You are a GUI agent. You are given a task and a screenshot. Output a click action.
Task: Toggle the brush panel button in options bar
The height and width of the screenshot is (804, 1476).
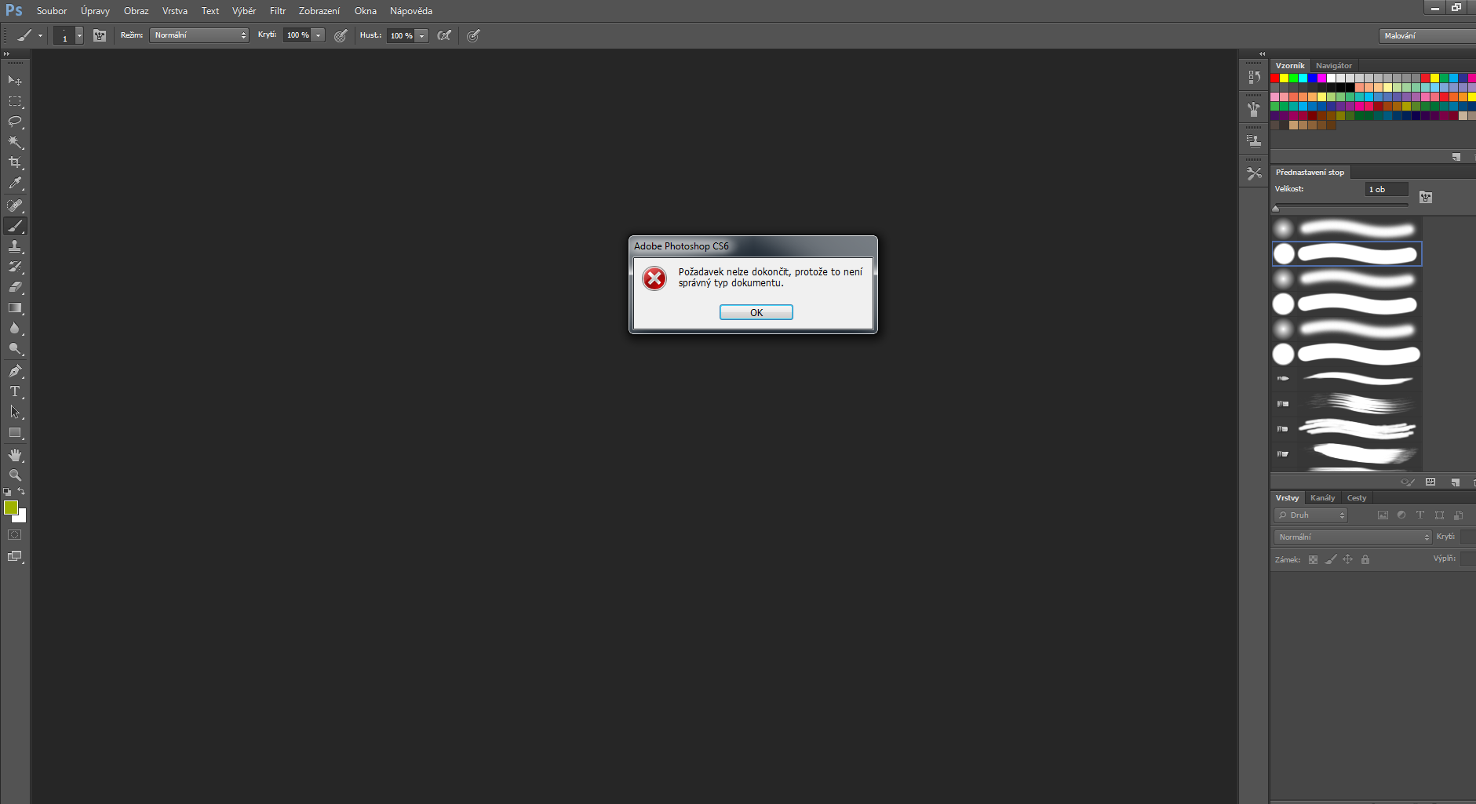(100, 35)
